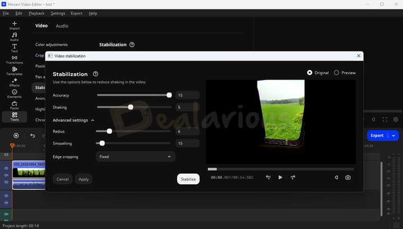Open the Tools panel in sidebar
This screenshot has height=229, width=403.
point(15,116)
